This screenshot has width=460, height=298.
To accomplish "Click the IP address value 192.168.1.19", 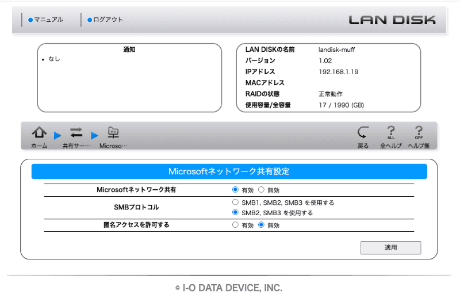I will click(x=339, y=72).
